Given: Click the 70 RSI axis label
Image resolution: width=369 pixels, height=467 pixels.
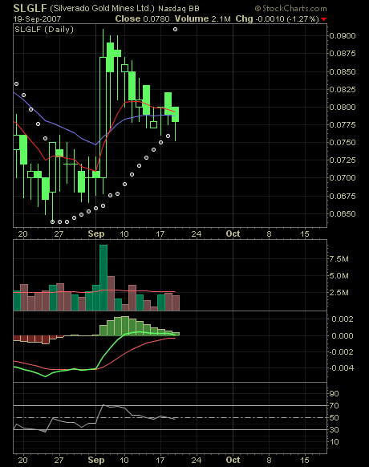Looking at the screenshot, I should [335, 406].
